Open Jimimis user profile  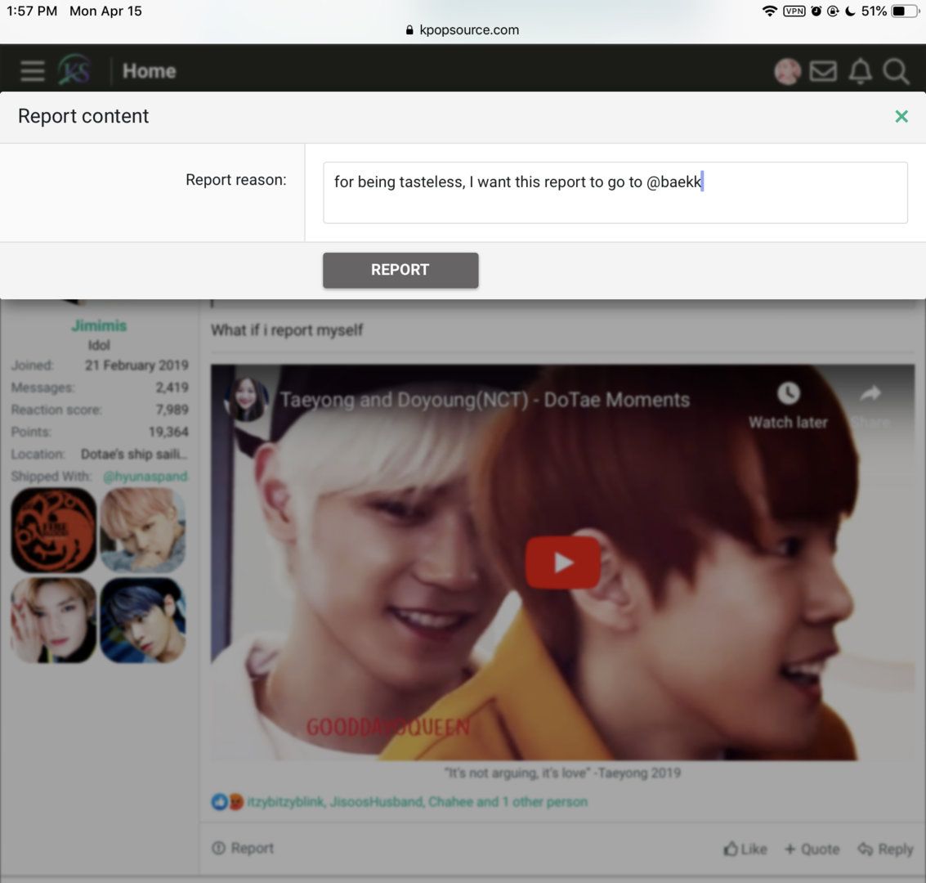pos(99,325)
